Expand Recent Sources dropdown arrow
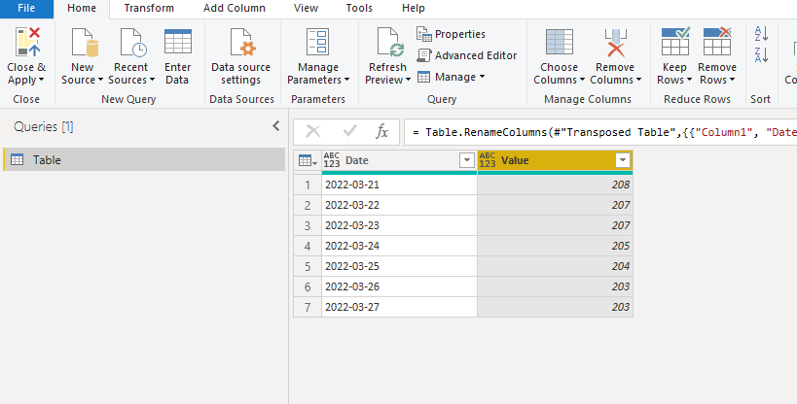The height and width of the screenshot is (404, 797). pos(152,81)
